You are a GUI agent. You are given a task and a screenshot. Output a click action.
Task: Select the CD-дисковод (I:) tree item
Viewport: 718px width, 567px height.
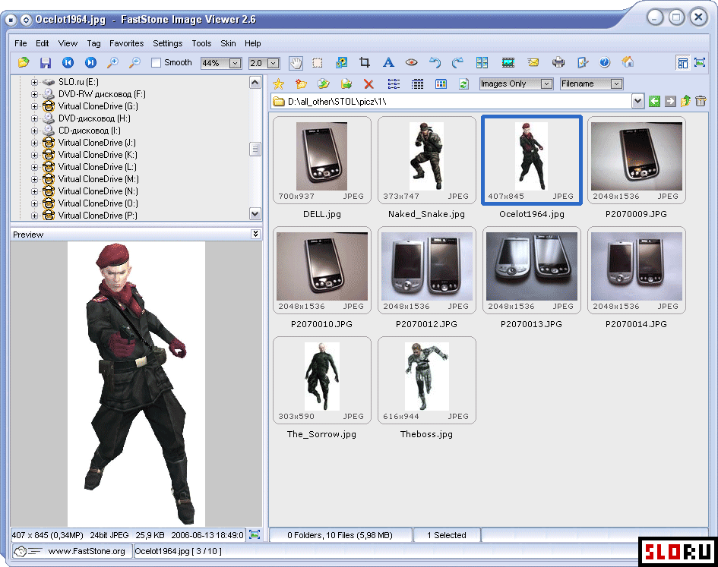click(90, 131)
